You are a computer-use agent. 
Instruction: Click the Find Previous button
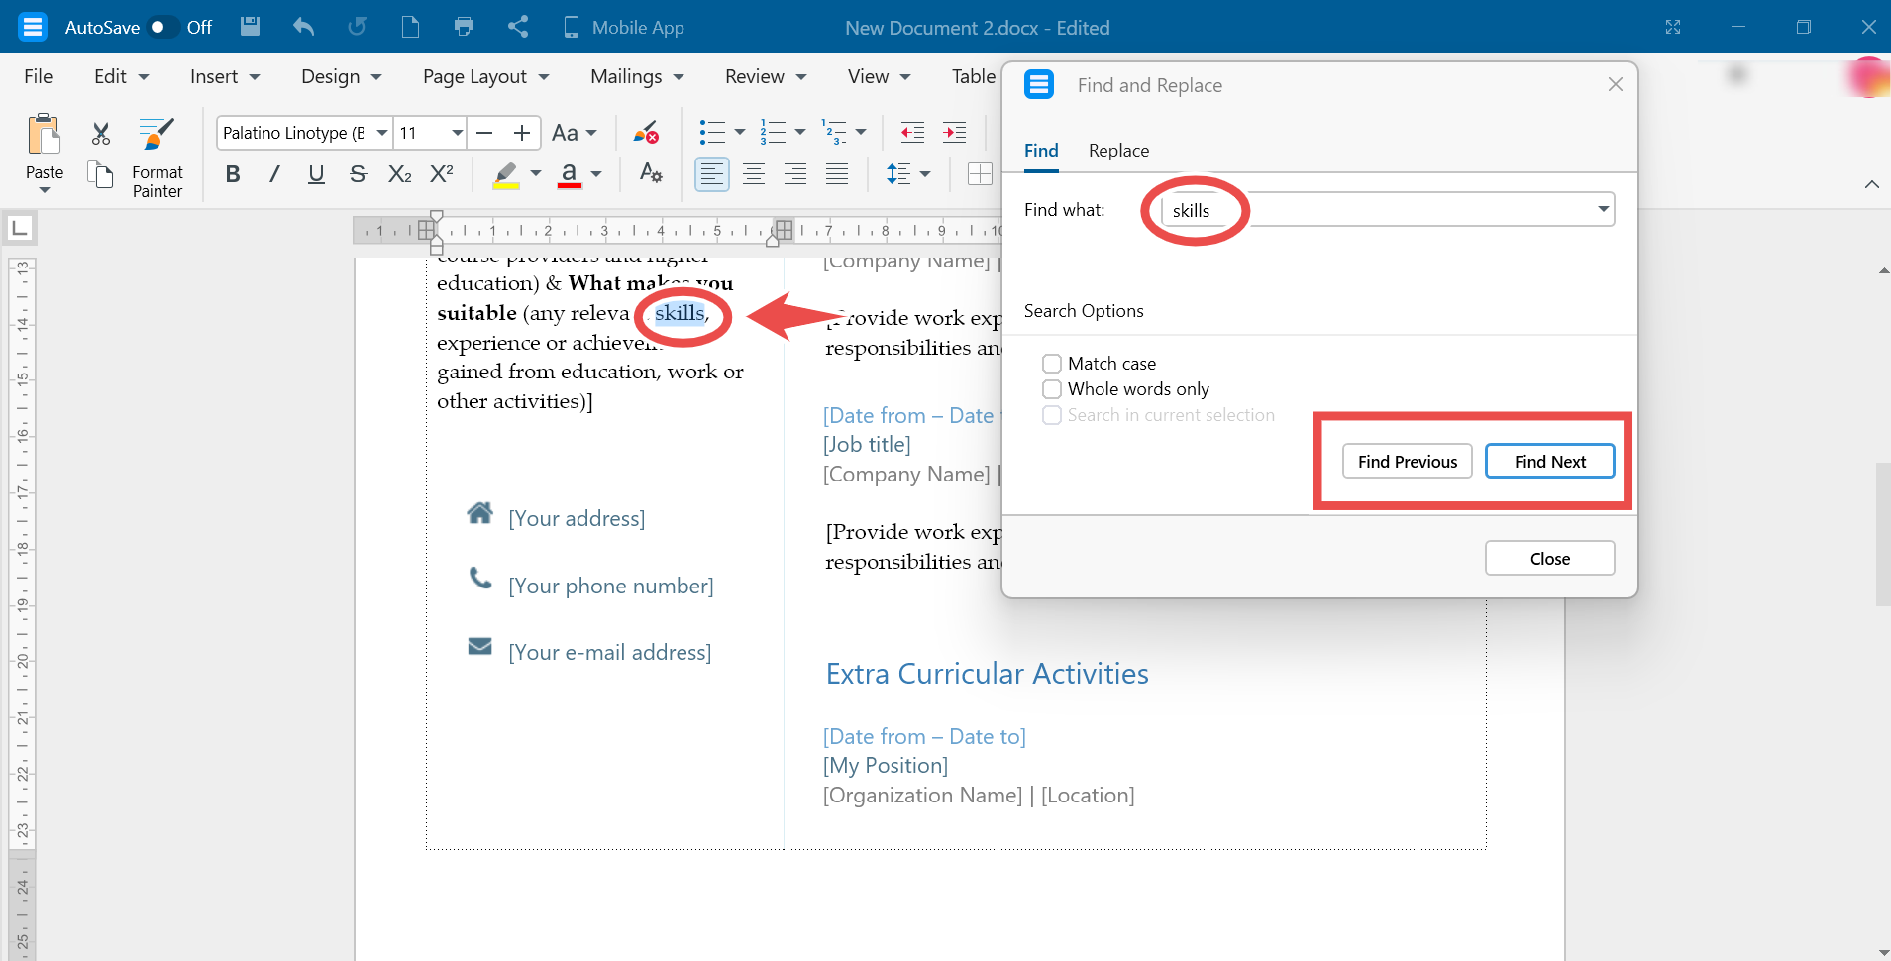1407,461
